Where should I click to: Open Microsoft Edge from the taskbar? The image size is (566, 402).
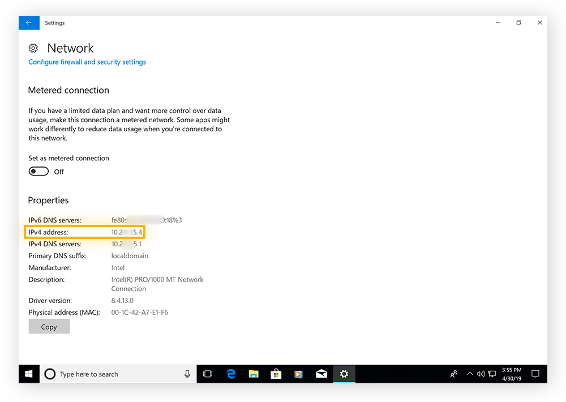click(x=231, y=374)
